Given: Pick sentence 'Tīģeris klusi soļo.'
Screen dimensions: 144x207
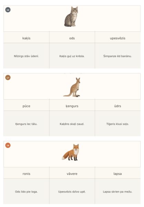Looking at the screenshot, I should [x=117, y=124].
